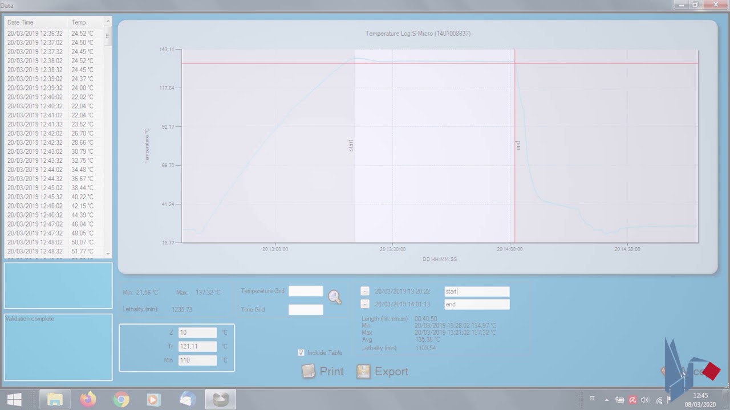730x410 pixels.
Task: Select the row 20/03/2019 12:43:02
Action: 54,151
